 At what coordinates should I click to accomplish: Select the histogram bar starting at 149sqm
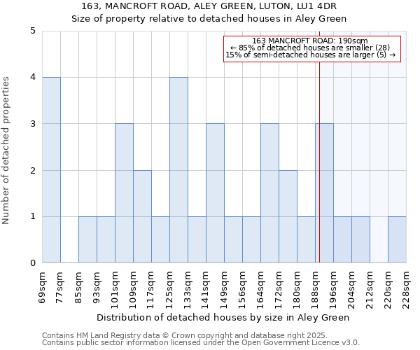pos(234,239)
